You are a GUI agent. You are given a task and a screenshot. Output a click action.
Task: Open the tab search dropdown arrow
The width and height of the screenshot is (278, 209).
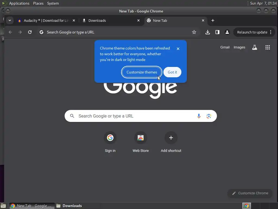point(10,20)
